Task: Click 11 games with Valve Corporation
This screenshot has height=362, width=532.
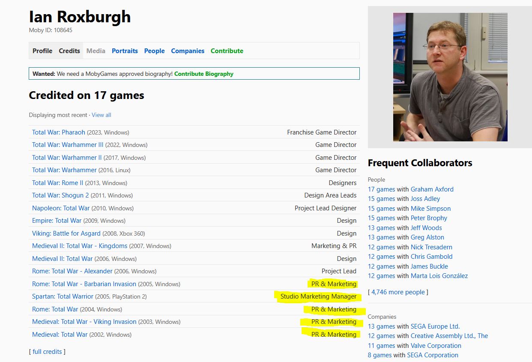Action: coord(381,346)
